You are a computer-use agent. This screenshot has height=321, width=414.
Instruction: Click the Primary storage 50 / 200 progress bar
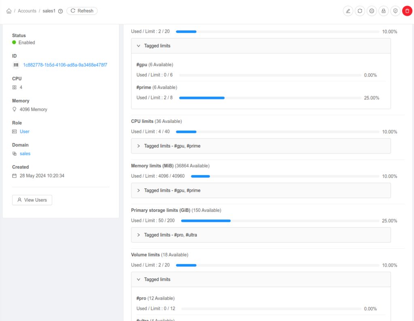pyautogui.click(x=280, y=221)
